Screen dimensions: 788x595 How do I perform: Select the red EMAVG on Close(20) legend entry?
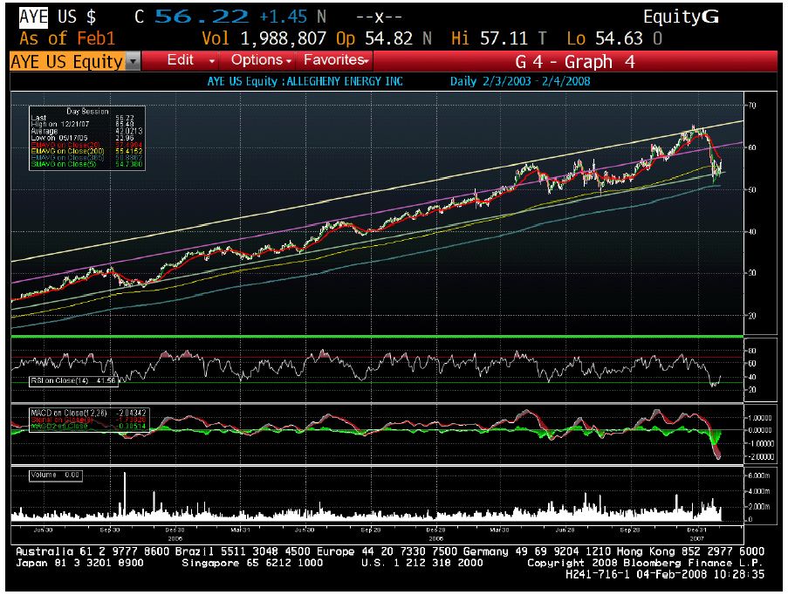pyautogui.click(x=86, y=145)
